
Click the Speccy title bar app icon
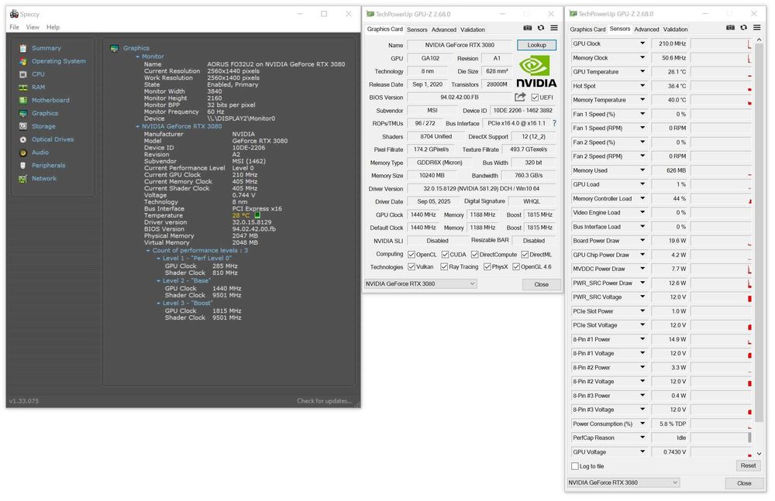point(14,14)
